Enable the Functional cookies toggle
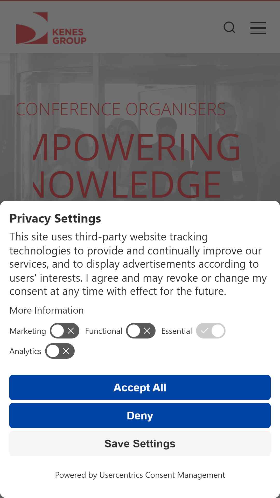 click(141, 331)
